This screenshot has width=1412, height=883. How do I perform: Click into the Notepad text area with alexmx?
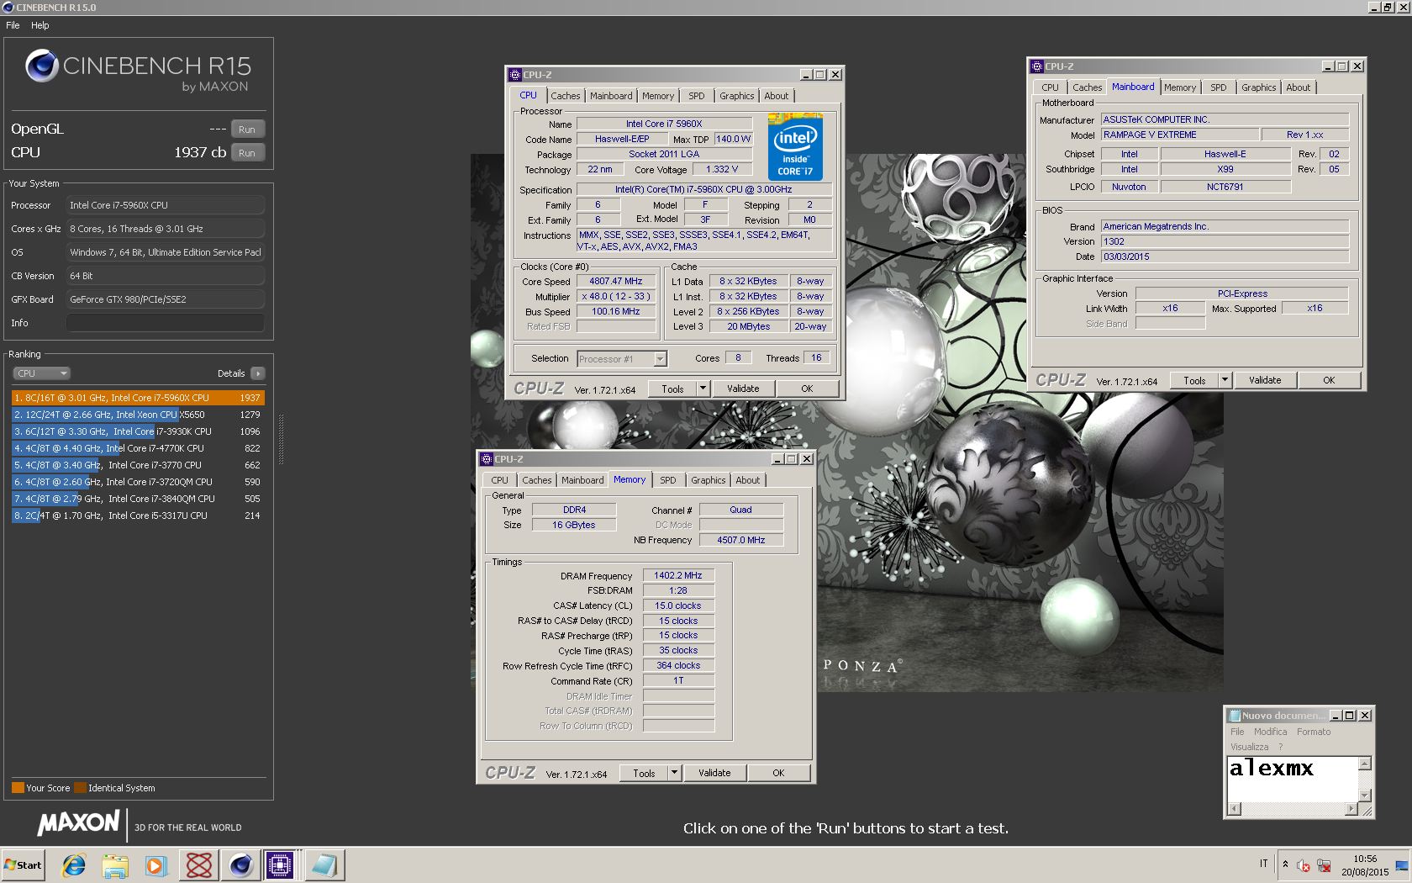[x=1293, y=780]
